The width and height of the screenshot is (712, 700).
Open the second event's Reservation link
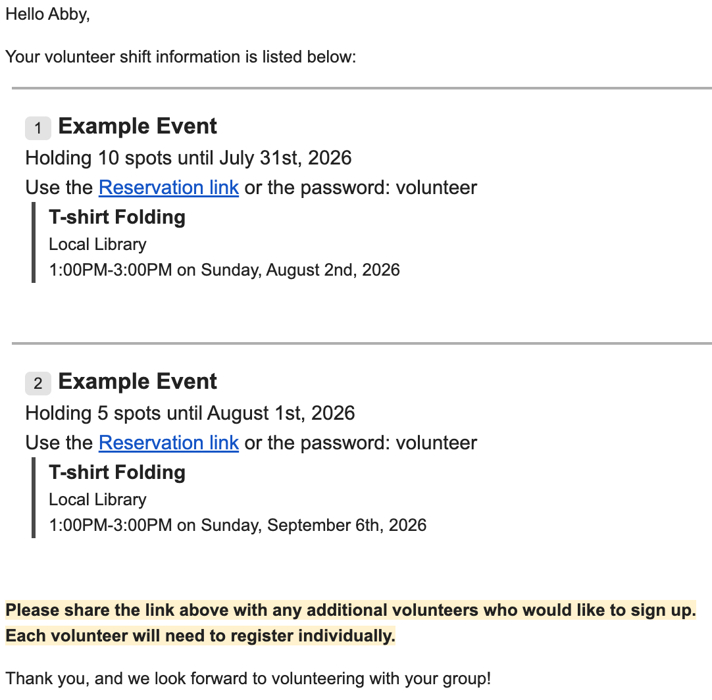168,443
